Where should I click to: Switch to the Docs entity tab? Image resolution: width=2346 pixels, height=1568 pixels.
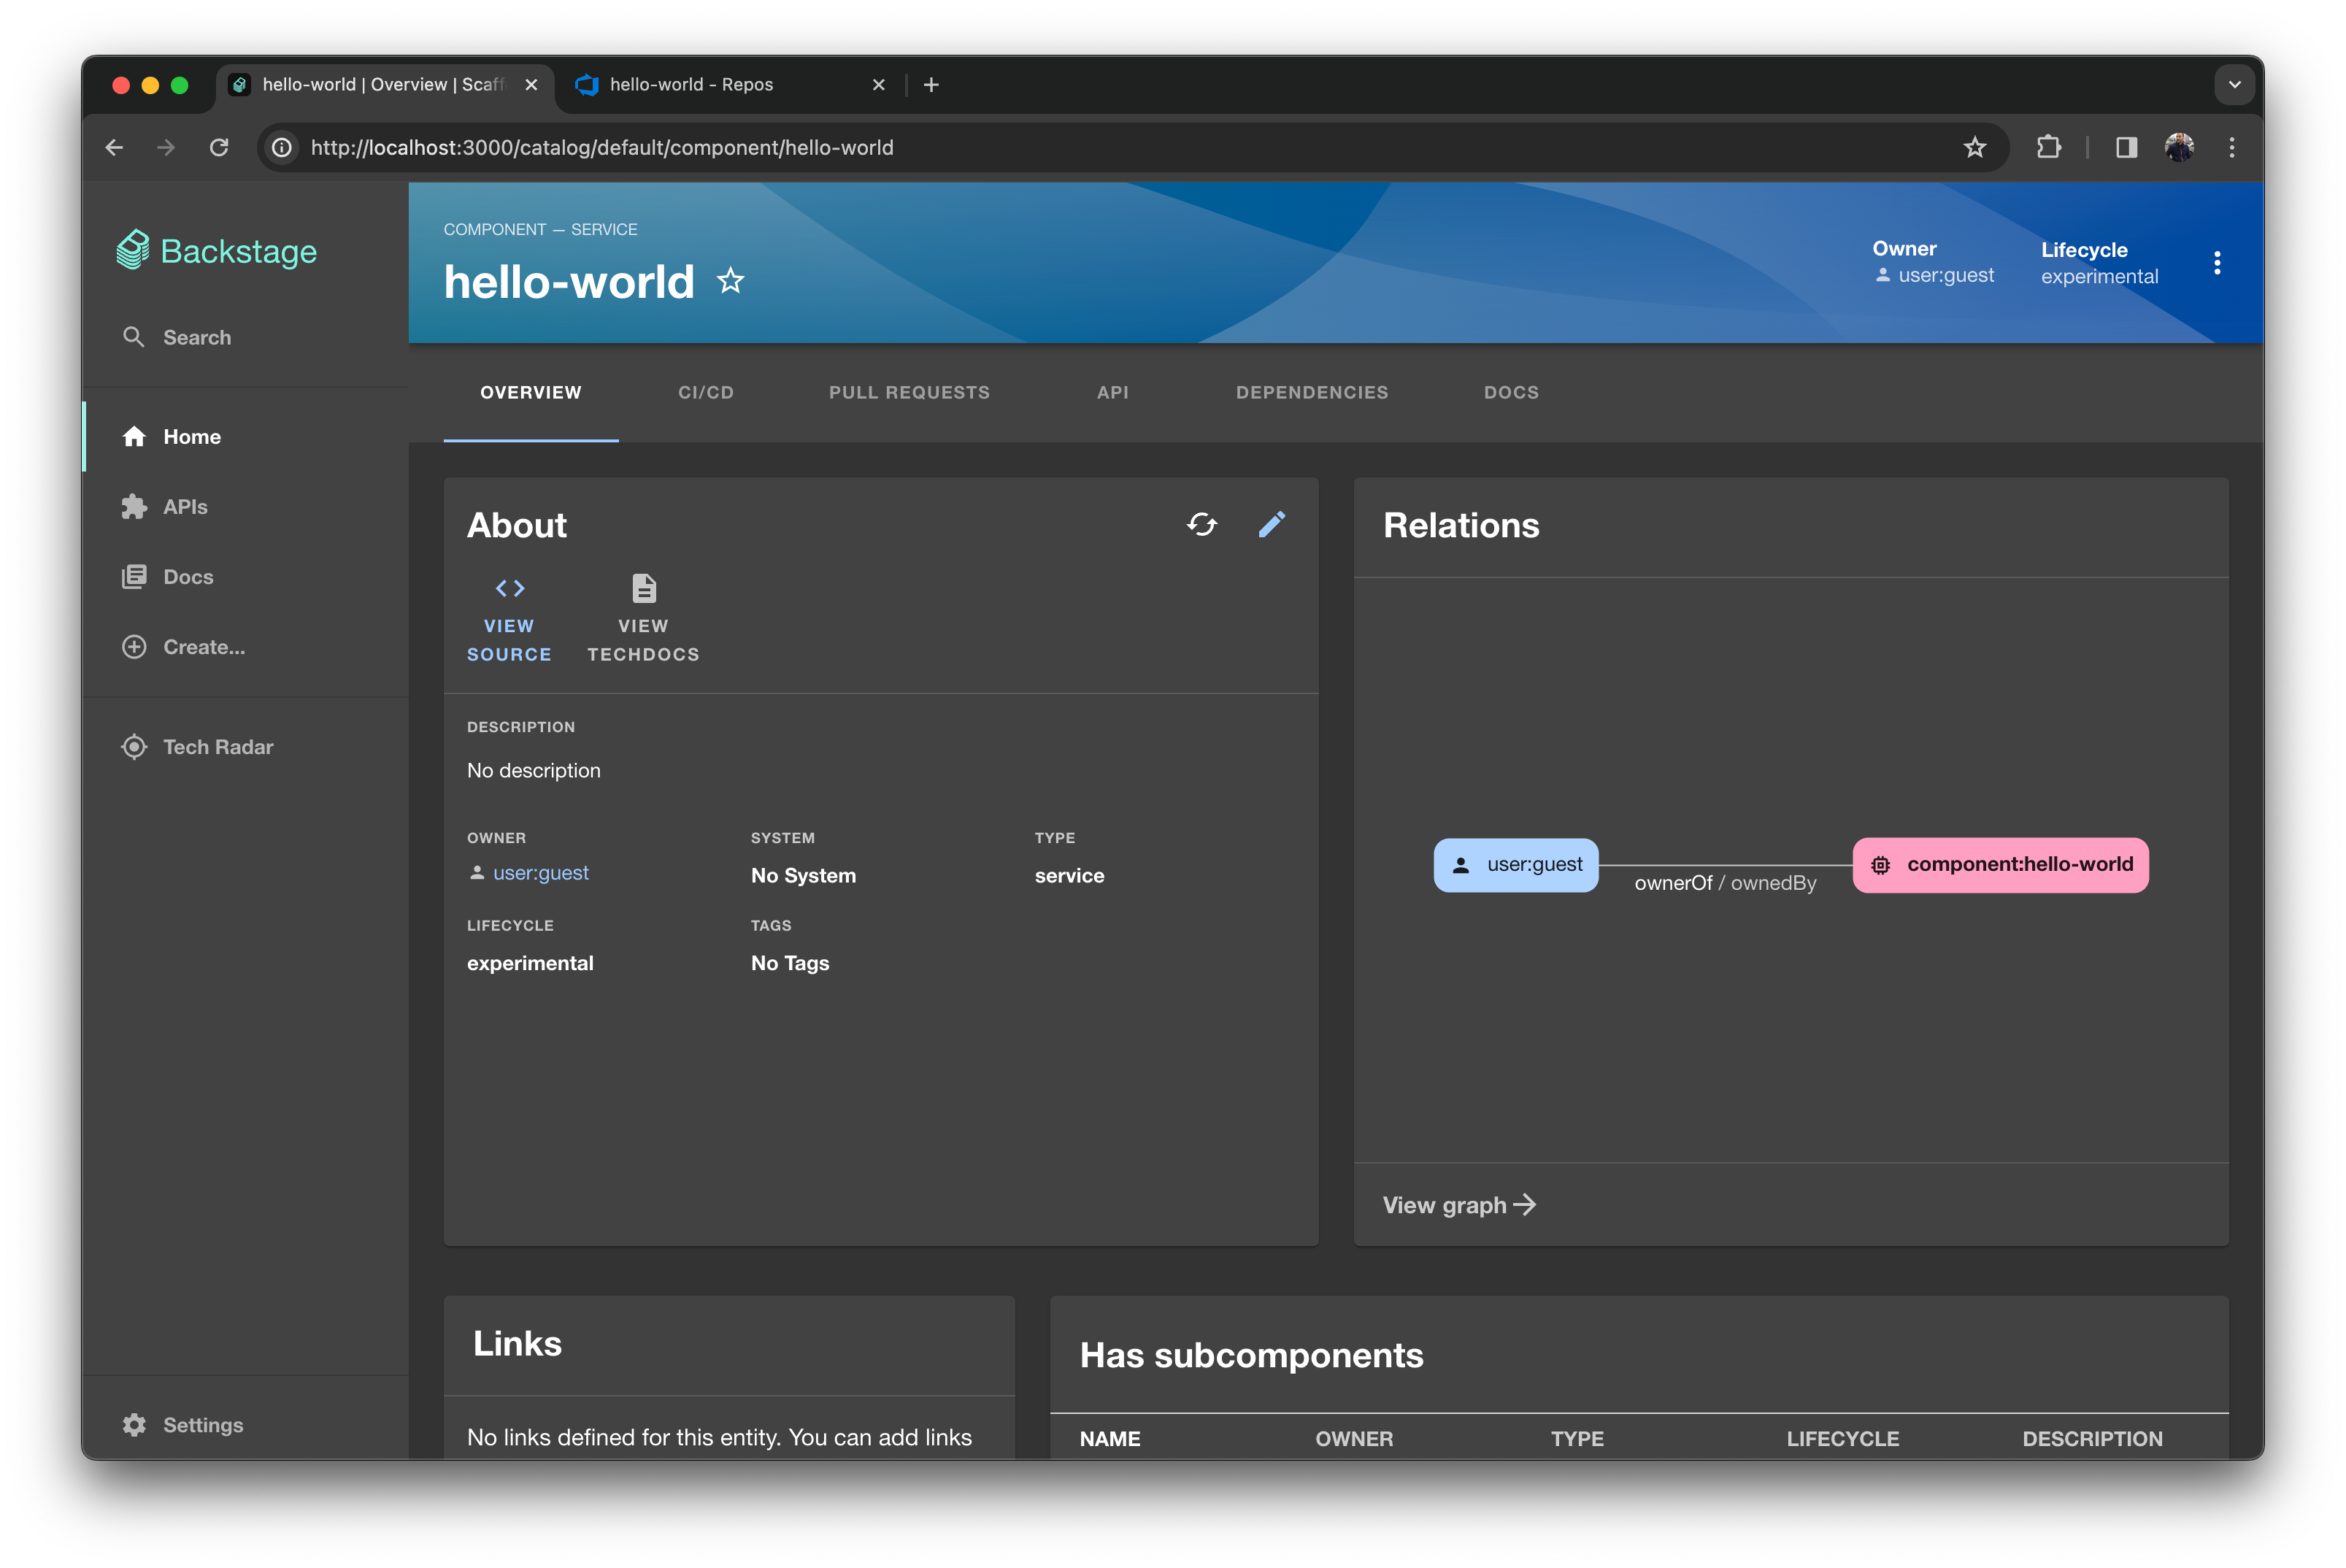[x=1511, y=392]
